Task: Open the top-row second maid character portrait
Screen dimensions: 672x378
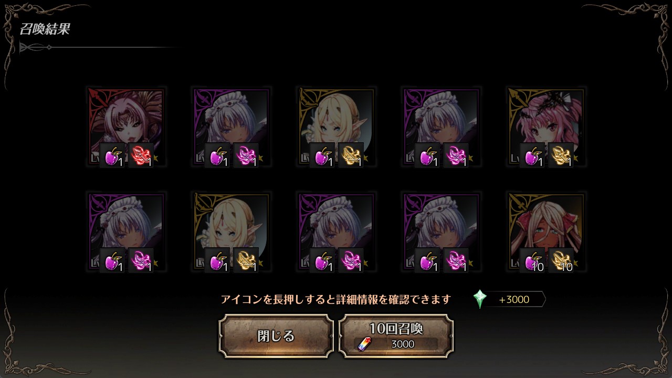Action: click(x=231, y=127)
